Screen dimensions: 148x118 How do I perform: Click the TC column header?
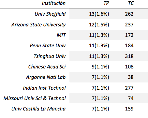tap(131, 3)
